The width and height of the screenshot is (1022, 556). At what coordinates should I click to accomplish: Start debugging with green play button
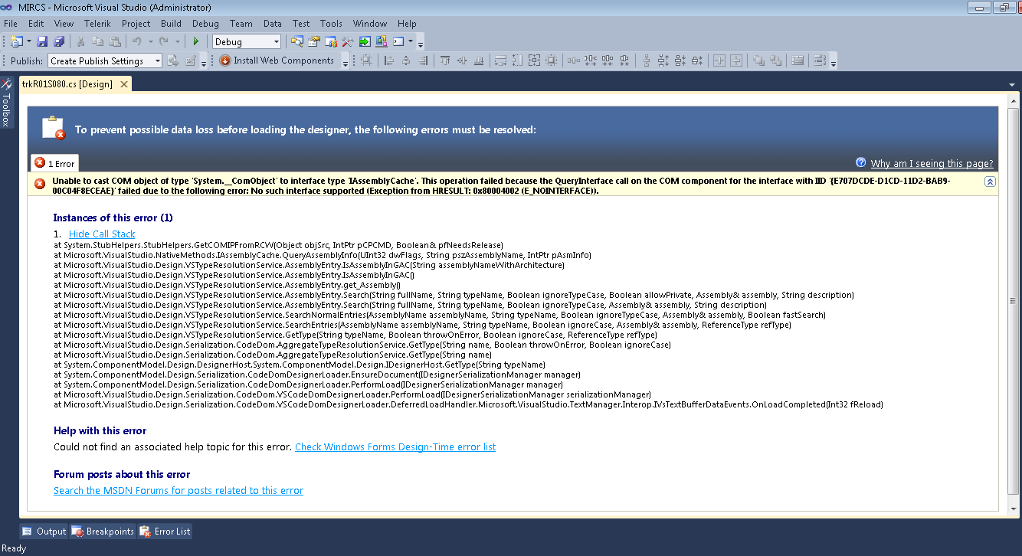pyautogui.click(x=196, y=41)
